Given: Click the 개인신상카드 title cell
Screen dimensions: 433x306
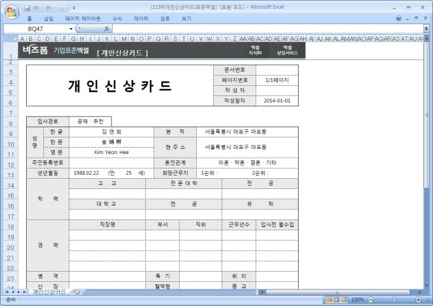Looking at the screenshot, I should pyautogui.click(x=120, y=85).
